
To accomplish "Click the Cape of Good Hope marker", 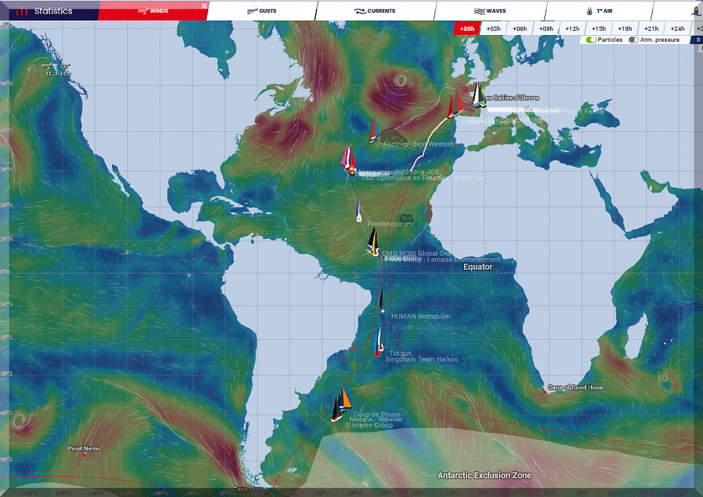I will 544,392.
